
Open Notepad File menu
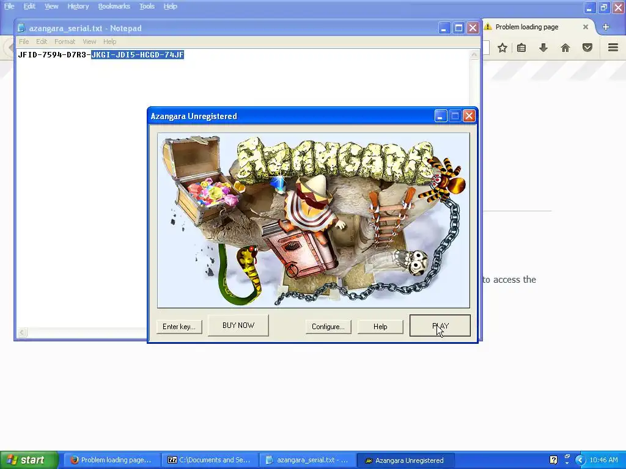tap(24, 42)
